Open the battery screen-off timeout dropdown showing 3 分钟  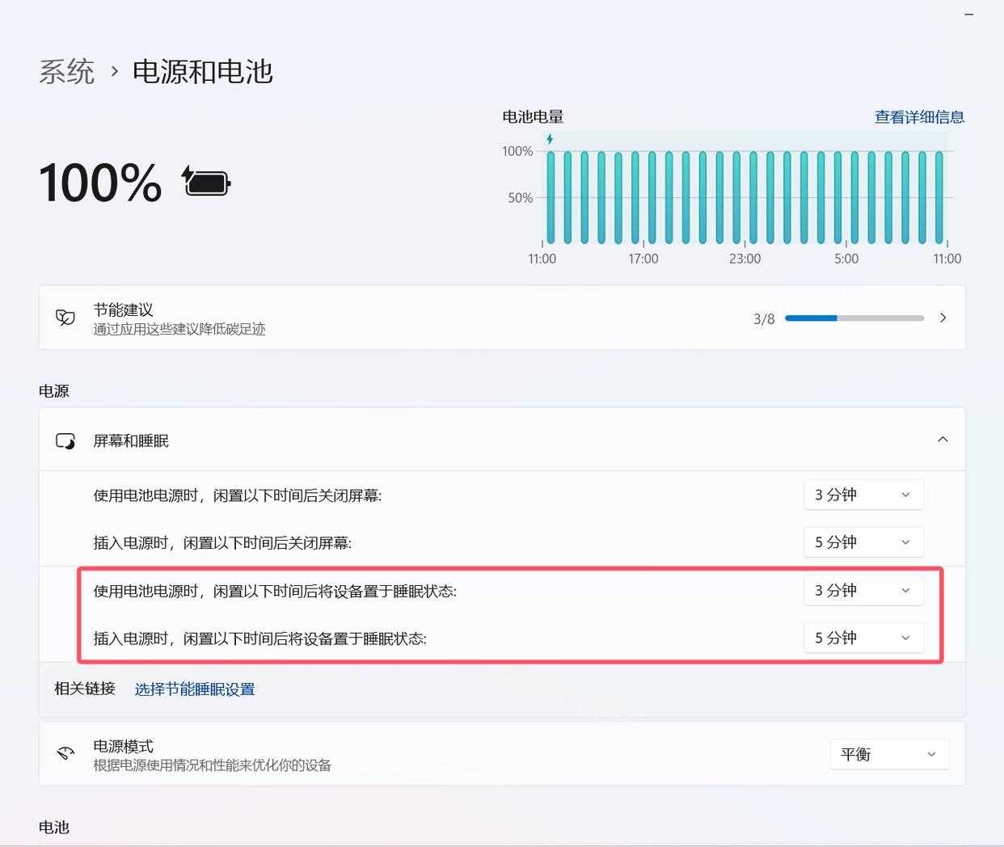(x=863, y=495)
